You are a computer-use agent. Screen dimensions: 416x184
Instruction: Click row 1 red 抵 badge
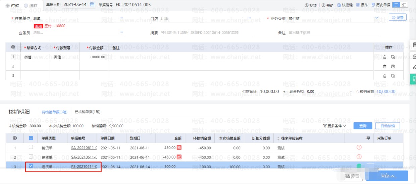click(x=179, y=147)
